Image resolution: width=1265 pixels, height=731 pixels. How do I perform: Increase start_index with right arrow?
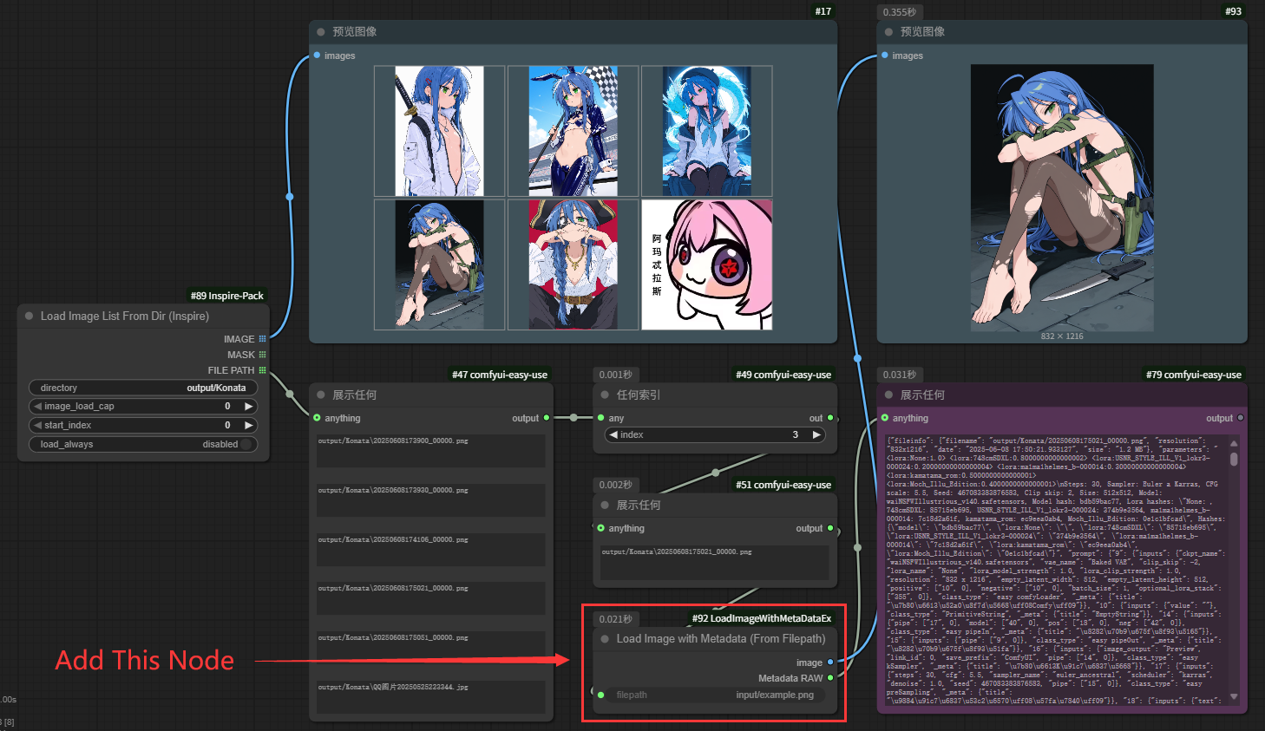click(248, 425)
